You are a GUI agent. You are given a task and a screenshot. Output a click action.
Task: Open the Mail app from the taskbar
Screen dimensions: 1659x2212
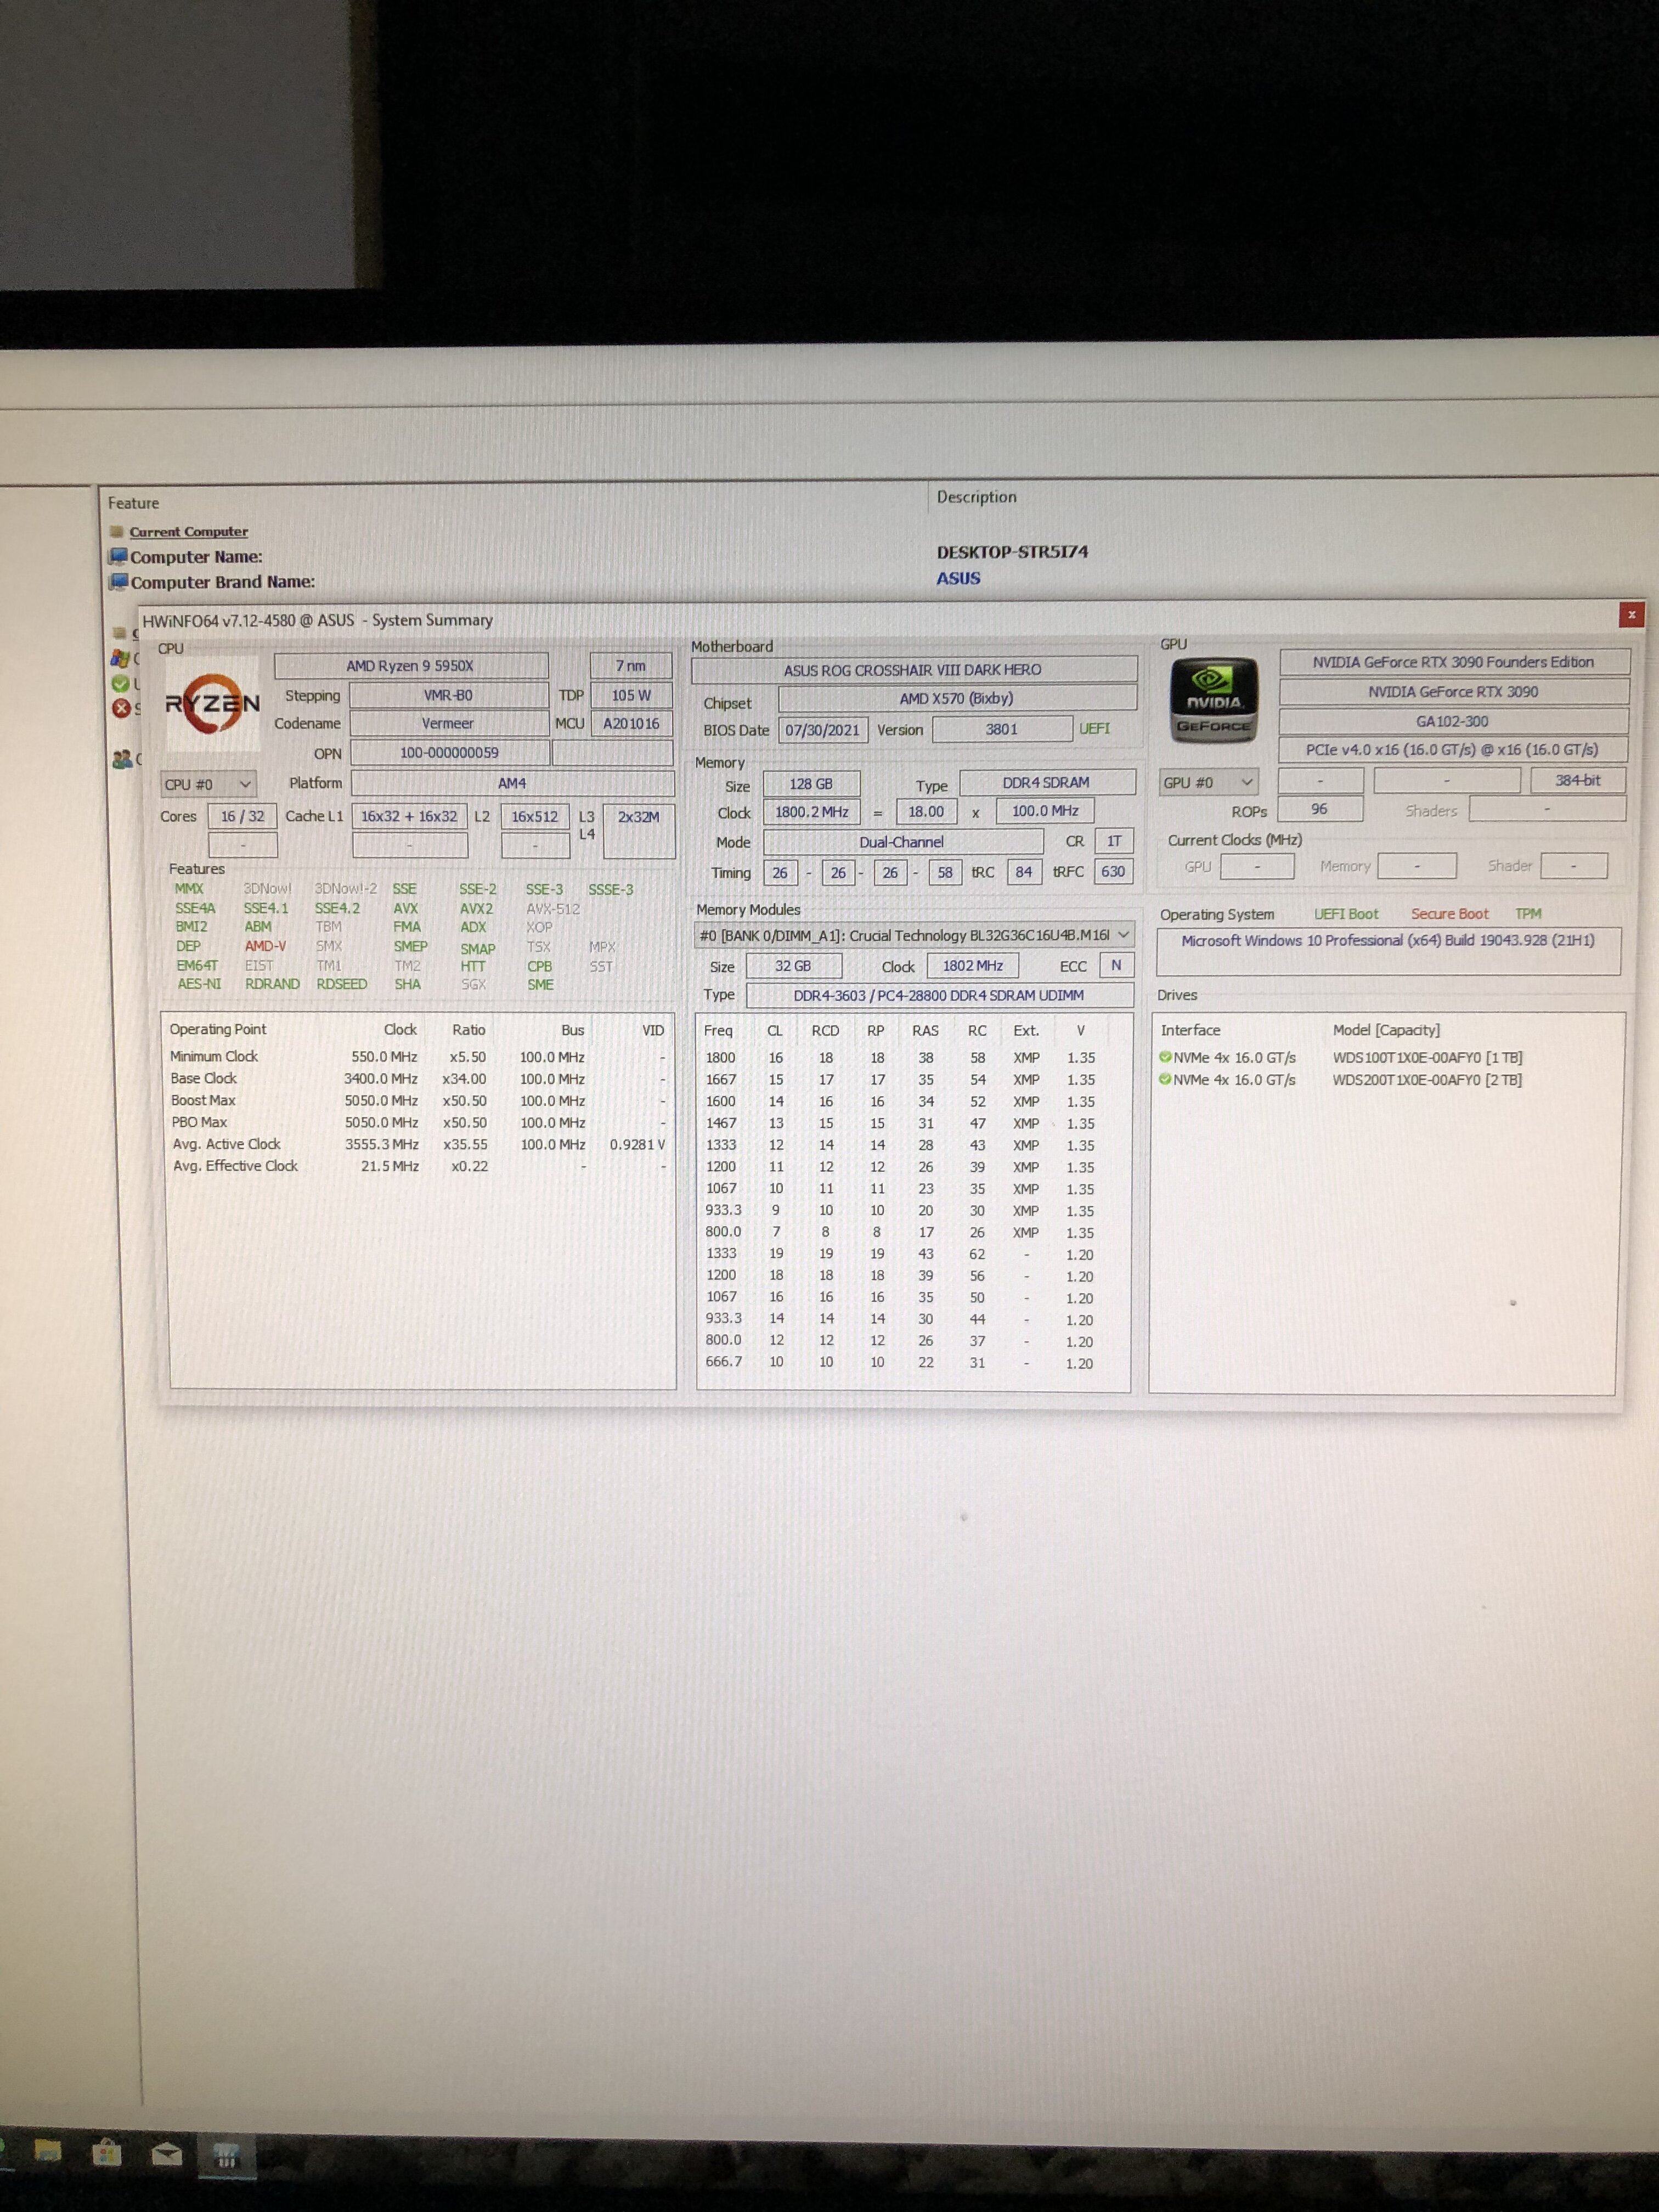tap(167, 2153)
